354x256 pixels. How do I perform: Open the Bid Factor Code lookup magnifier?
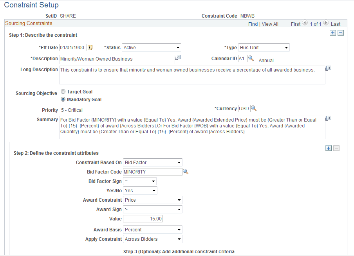(x=186, y=172)
